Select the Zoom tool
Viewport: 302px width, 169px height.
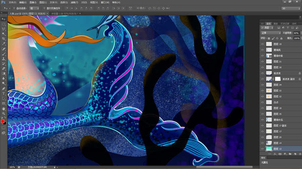pyautogui.click(x=3, y=114)
